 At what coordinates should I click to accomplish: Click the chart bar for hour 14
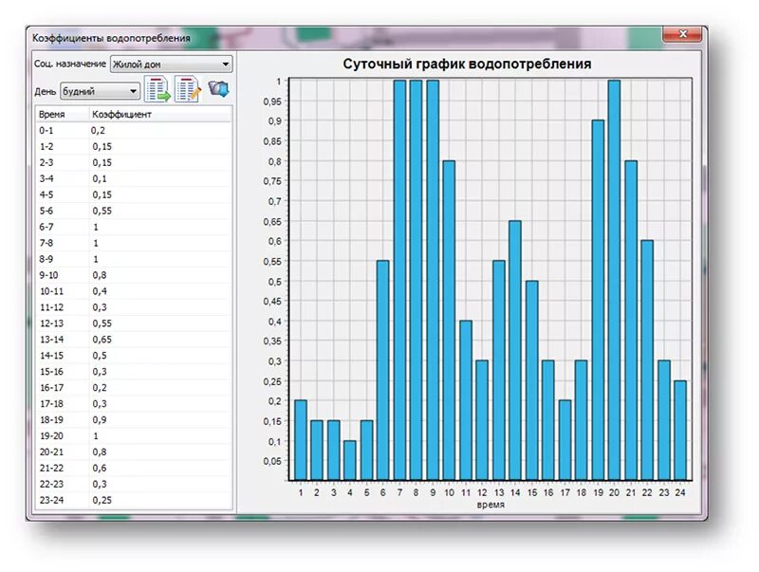click(515, 350)
